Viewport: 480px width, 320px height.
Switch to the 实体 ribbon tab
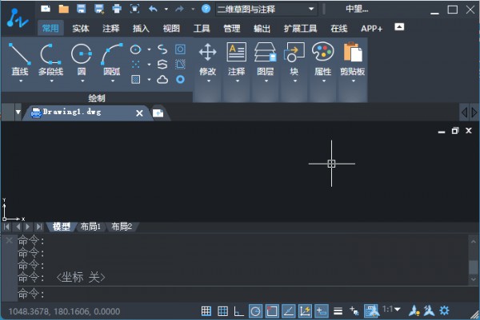(81, 29)
